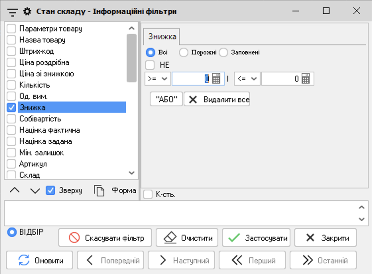Open the >= operator dropdown

click(157, 79)
